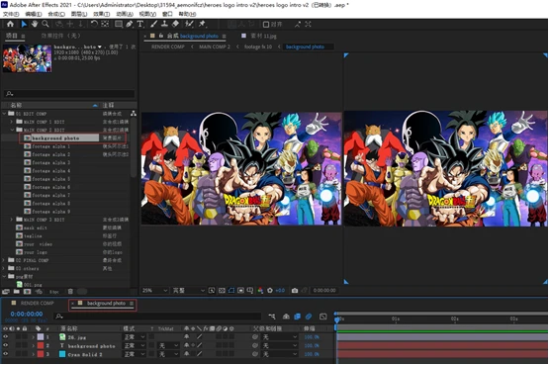Hide the background photo text layer eye
The width and height of the screenshot is (549, 365).
[x=5, y=346]
